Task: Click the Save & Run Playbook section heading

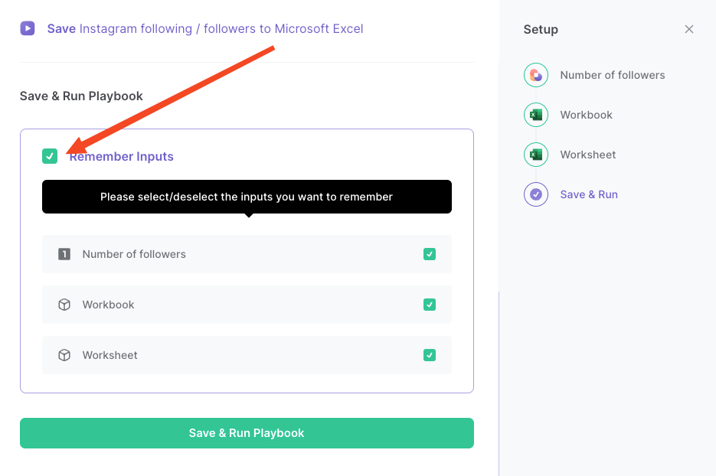Action: coord(81,96)
